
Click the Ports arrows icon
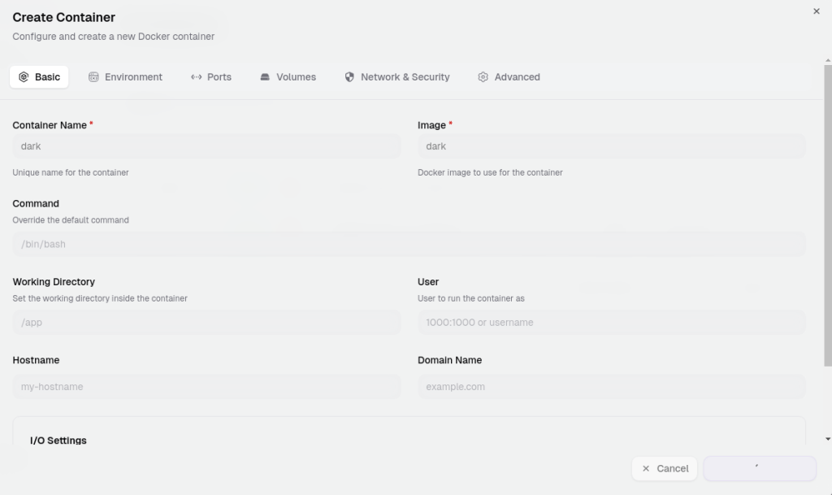coord(197,77)
